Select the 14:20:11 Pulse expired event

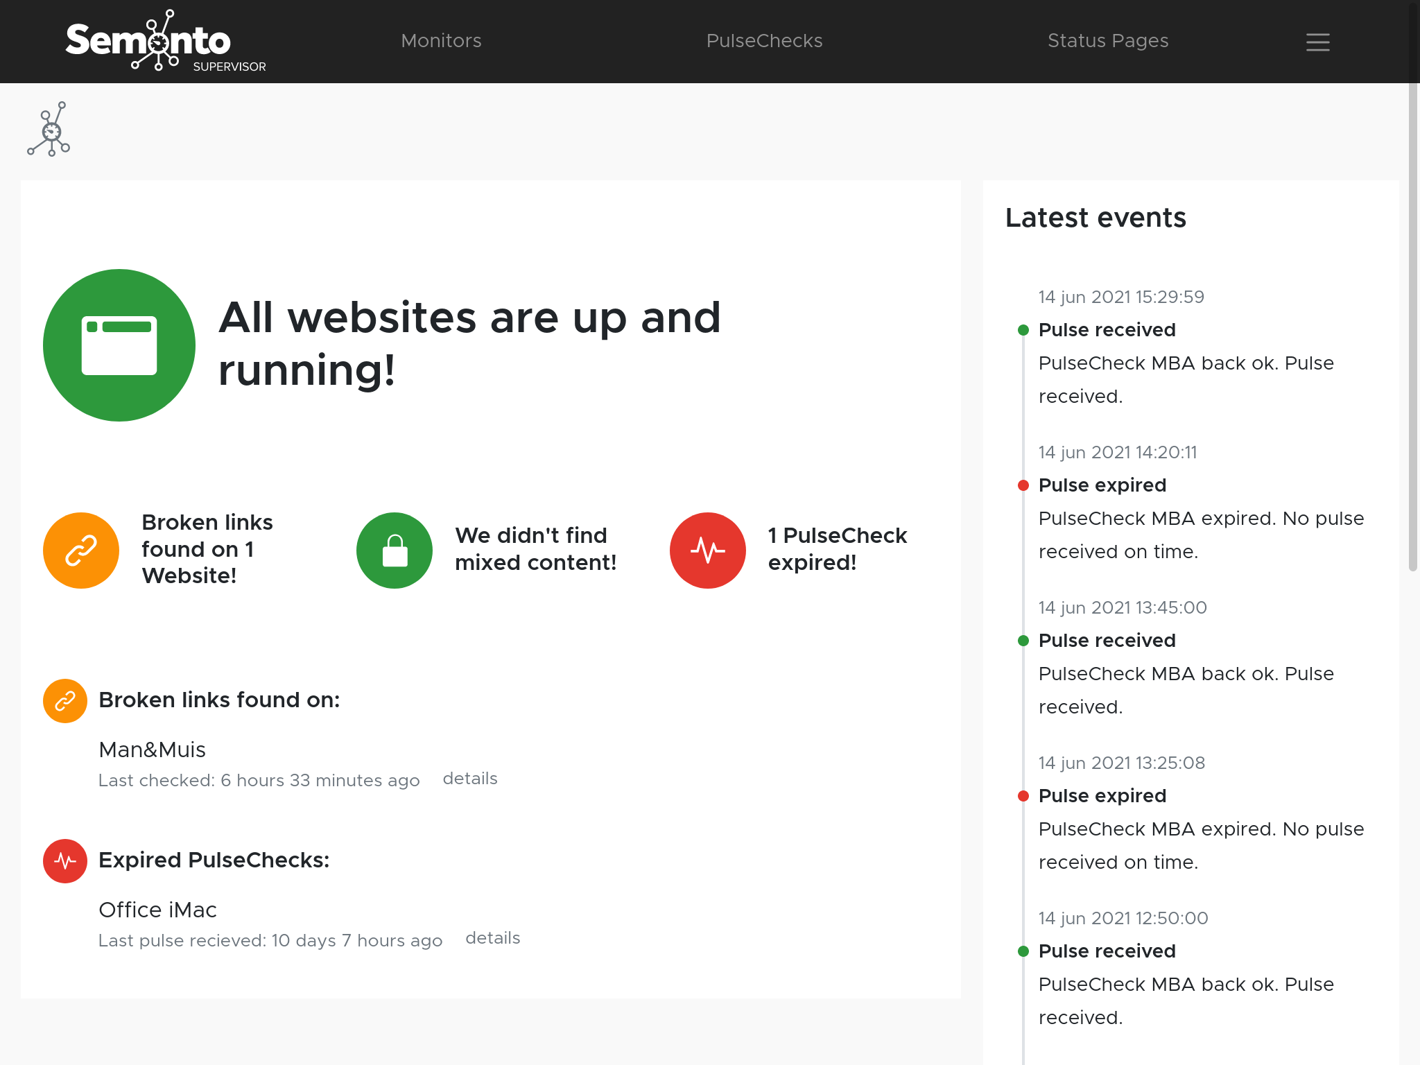(x=1102, y=485)
